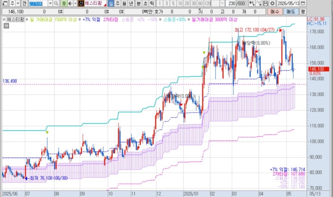Image resolution: width=333 pixels, height=197 pixels.
Task: Open chart settings gear icon
Action: pyautogui.click(x=272, y=4)
